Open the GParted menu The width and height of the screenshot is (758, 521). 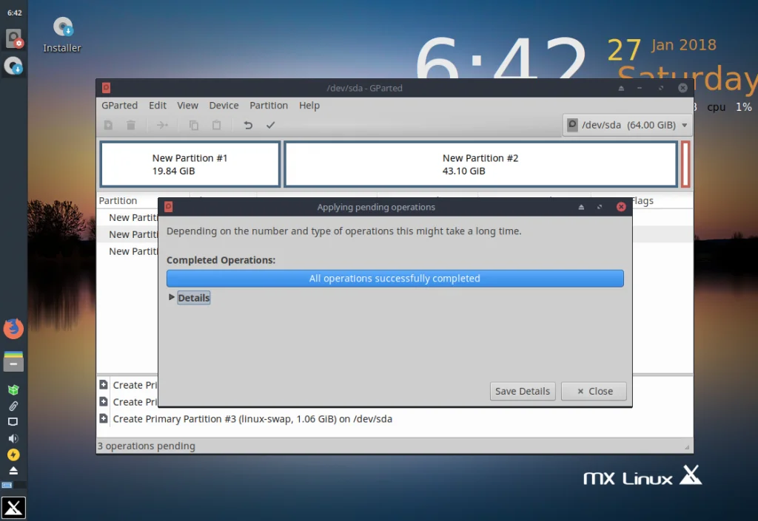click(119, 105)
